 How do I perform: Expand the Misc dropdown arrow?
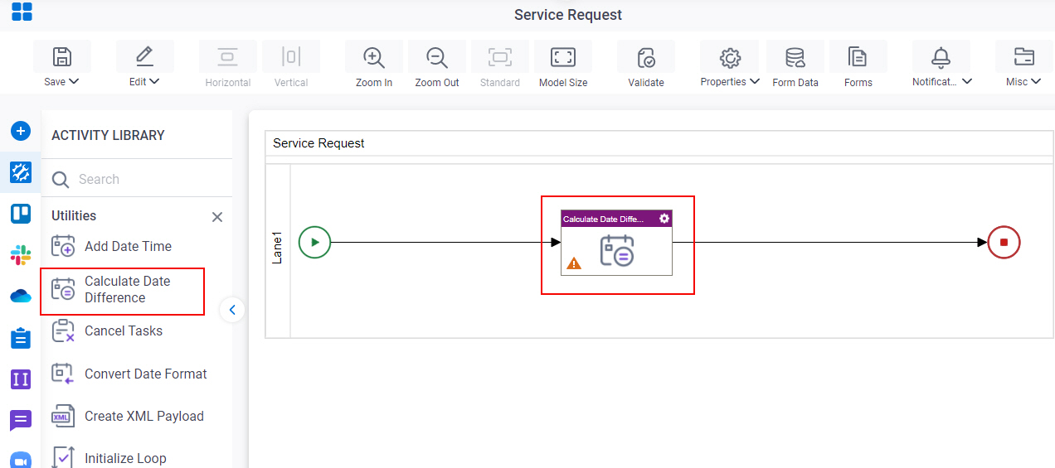(1036, 82)
